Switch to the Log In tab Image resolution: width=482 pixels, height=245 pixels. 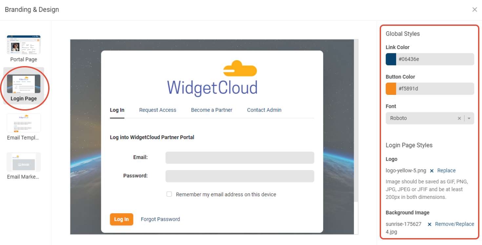click(117, 110)
